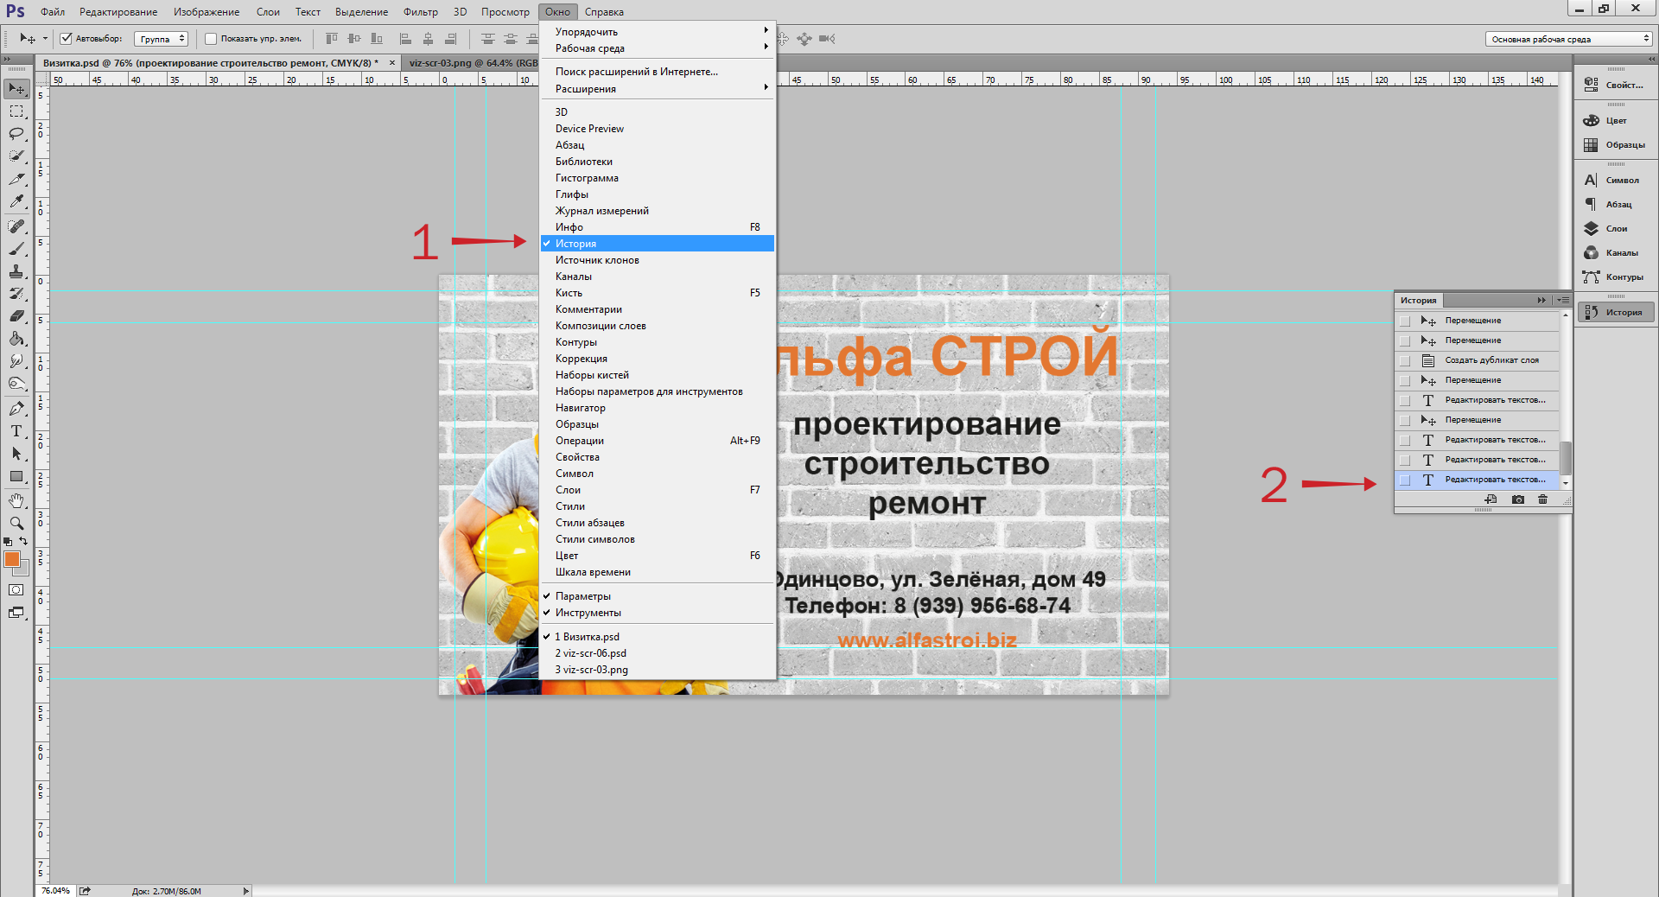The image size is (1659, 897).
Task: Choose Гистограмма from the Окно menu
Action: coord(658,178)
